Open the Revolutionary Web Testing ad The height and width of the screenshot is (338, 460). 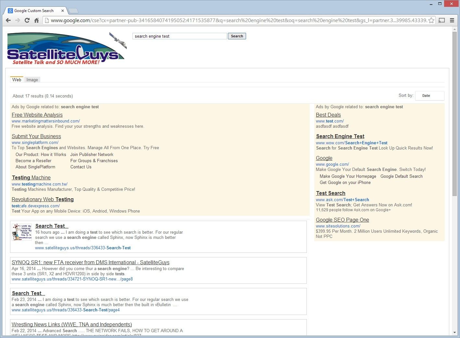tap(43, 199)
